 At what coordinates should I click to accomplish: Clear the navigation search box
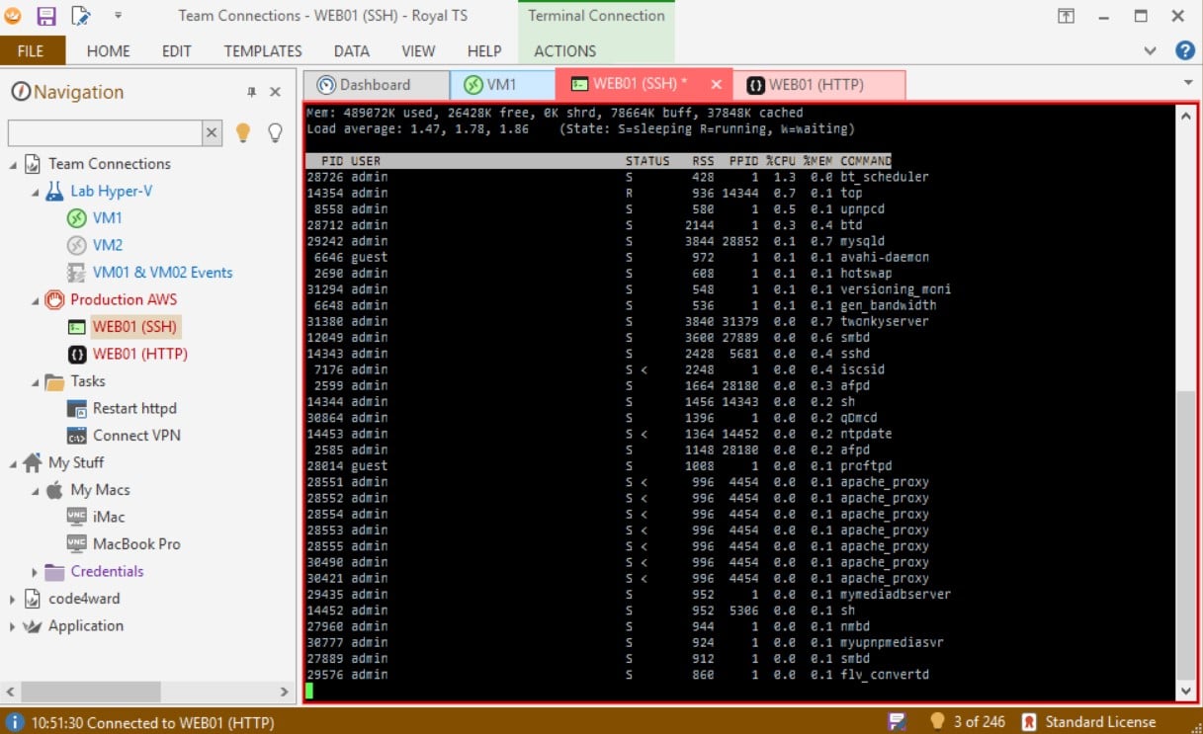point(213,132)
